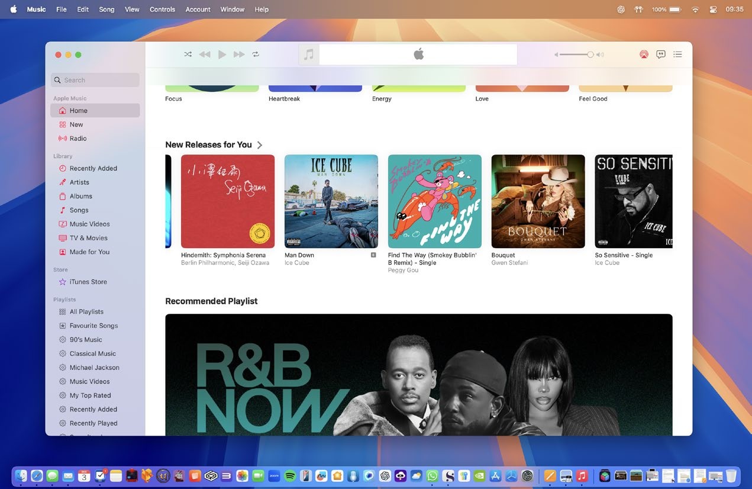The width and height of the screenshot is (752, 489).
Task: Open the Find The Way single artwork
Action: pyautogui.click(x=435, y=201)
